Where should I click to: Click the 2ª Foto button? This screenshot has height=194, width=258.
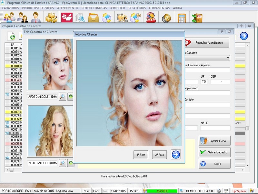pyautogui.click(x=159, y=155)
